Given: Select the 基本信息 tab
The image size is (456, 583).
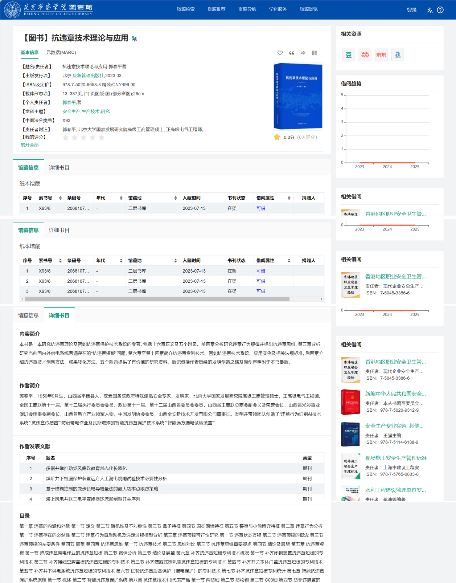Looking at the screenshot, I should pos(29,53).
